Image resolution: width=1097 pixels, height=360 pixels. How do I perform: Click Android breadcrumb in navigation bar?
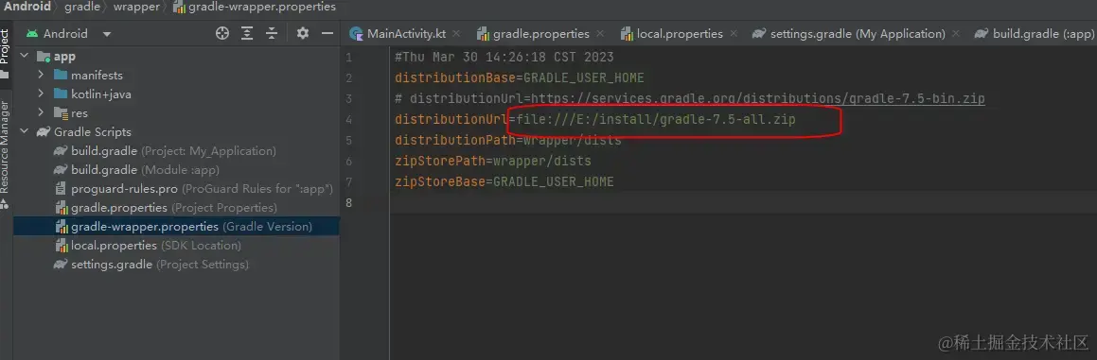[x=28, y=7]
